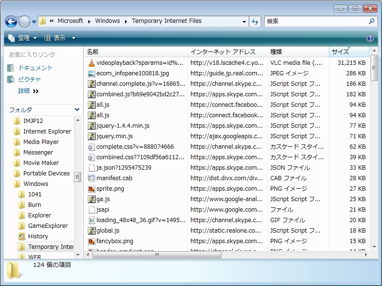Open the address bar history dropdown

(244, 21)
